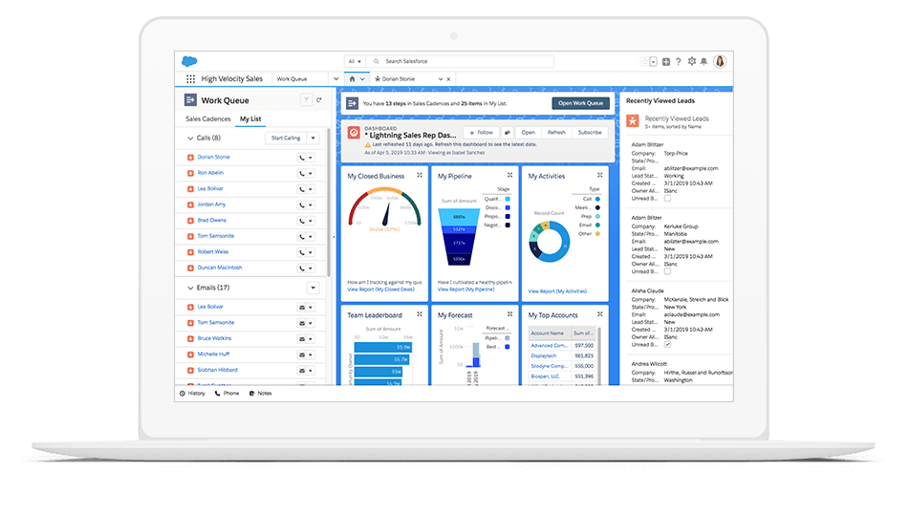
Task: Open View Report (My Activities) link
Action: coord(557,291)
